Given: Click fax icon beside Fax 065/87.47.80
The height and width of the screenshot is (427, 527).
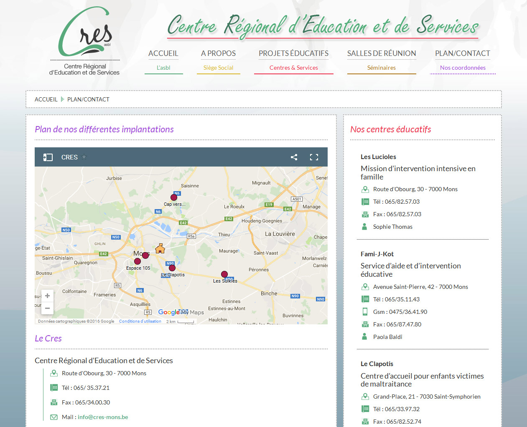Looking at the screenshot, I should click(365, 324).
